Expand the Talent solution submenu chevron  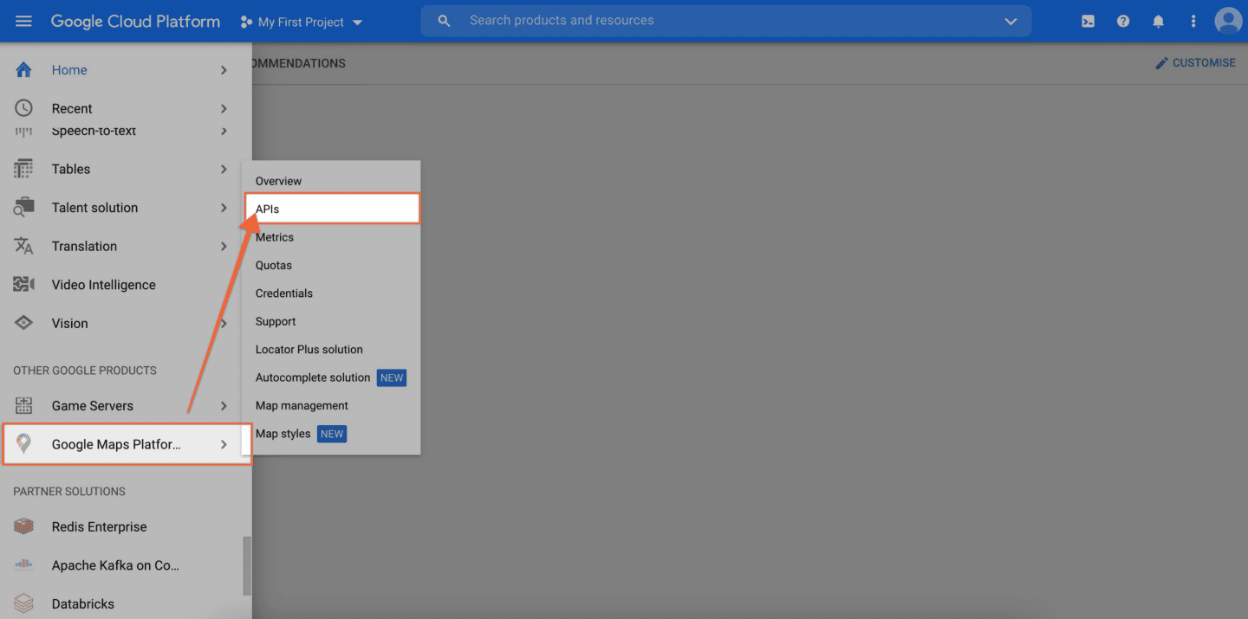click(224, 208)
